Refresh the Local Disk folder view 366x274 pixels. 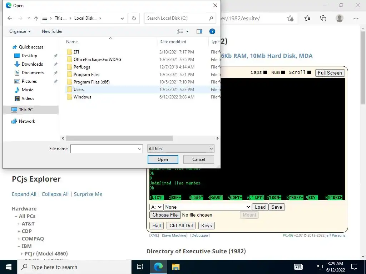pos(134,18)
